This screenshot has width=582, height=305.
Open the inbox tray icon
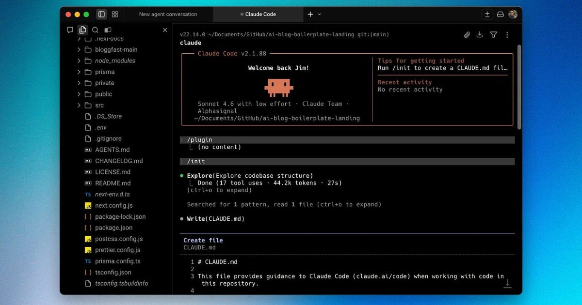pos(500,15)
